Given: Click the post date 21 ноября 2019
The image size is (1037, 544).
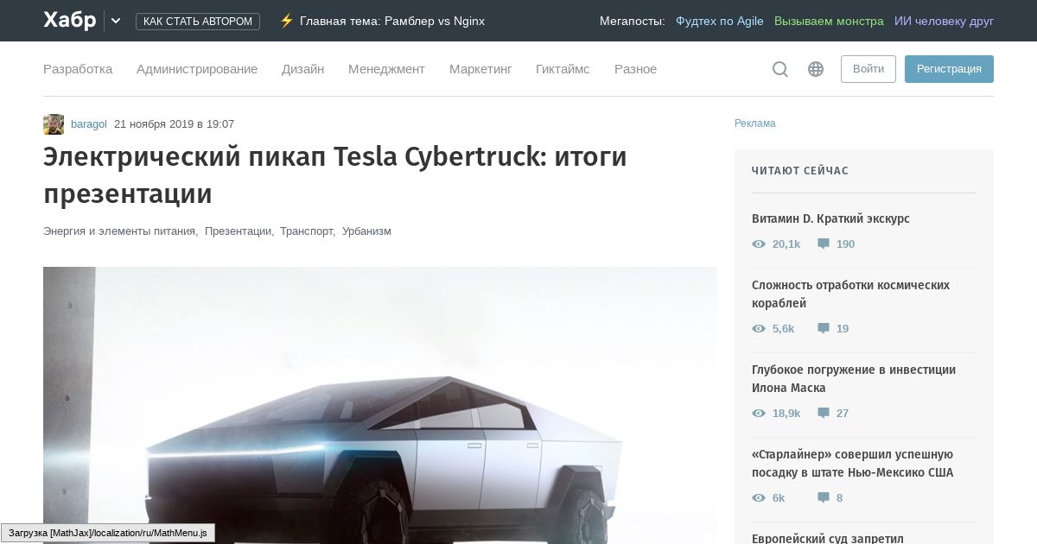Looking at the screenshot, I should (174, 124).
